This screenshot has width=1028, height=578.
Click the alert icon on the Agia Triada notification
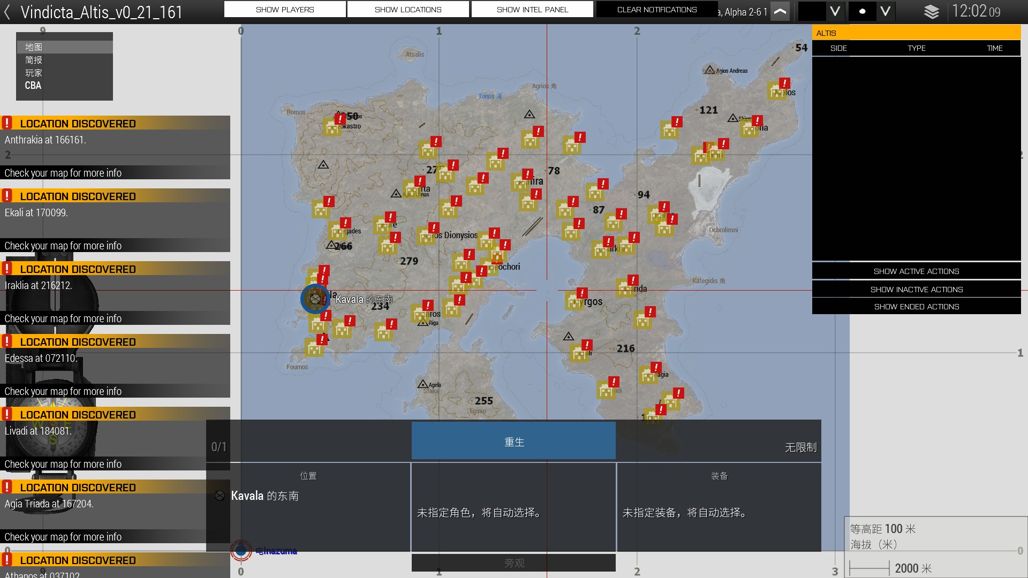(7, 486)
